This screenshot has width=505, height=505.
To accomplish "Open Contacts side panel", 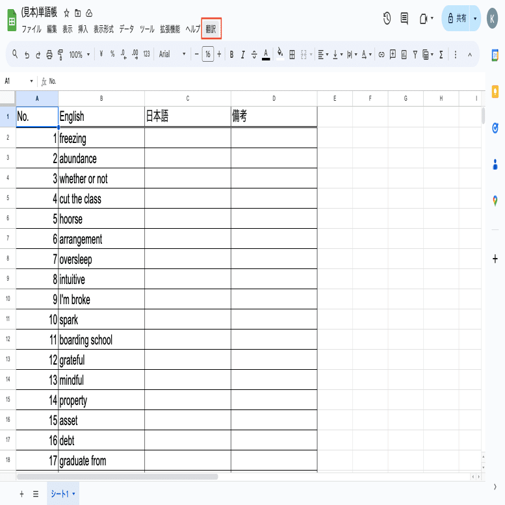I will [495, 164].
